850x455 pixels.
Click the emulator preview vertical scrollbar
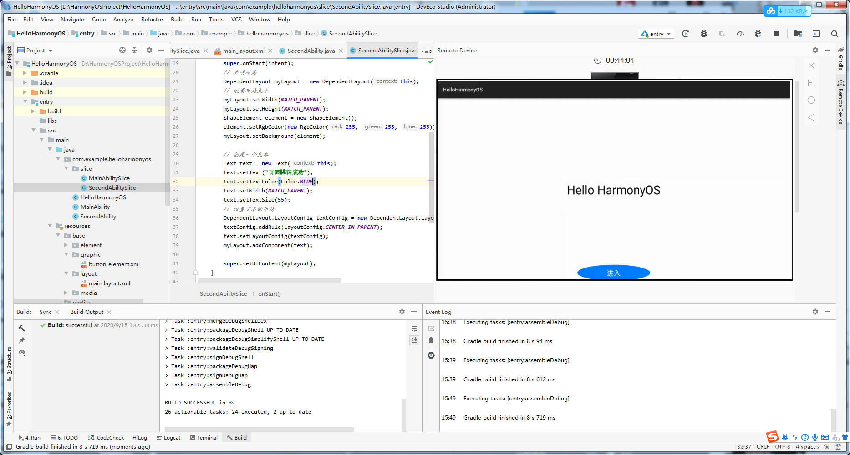(797, 146)
